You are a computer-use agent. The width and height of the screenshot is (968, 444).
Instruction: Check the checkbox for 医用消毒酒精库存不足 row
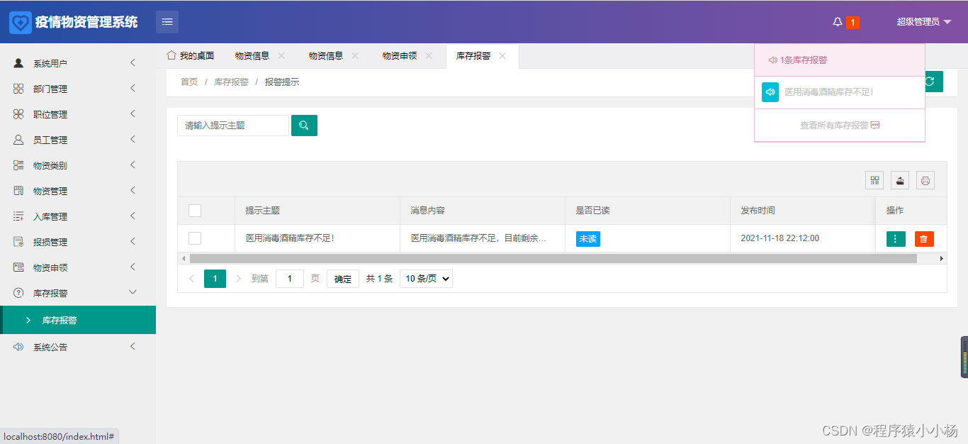pyautogui.click(x=195, y=238)
